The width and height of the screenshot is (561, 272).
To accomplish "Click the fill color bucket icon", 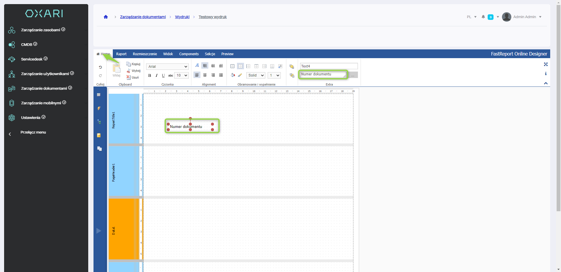I will point(233,75).
